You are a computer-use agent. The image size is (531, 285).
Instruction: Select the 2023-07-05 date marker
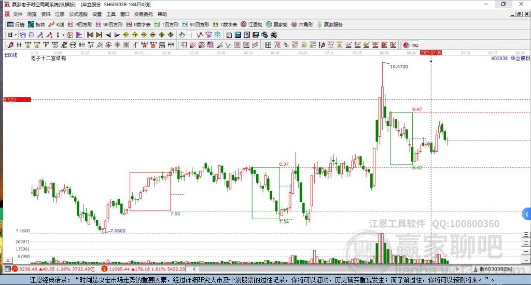431,53
